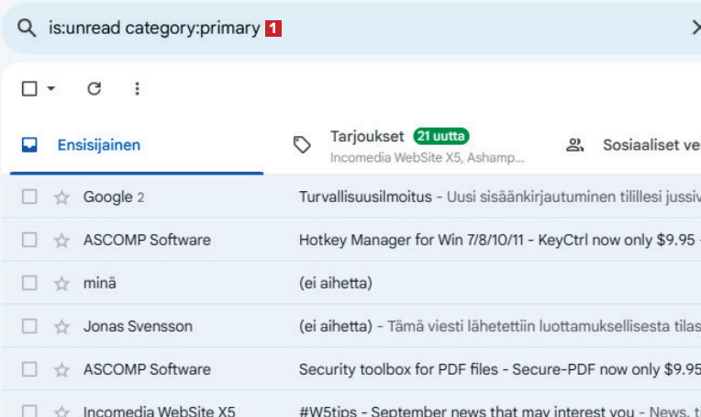Star the Jonas Svensson email

(61, 327)
